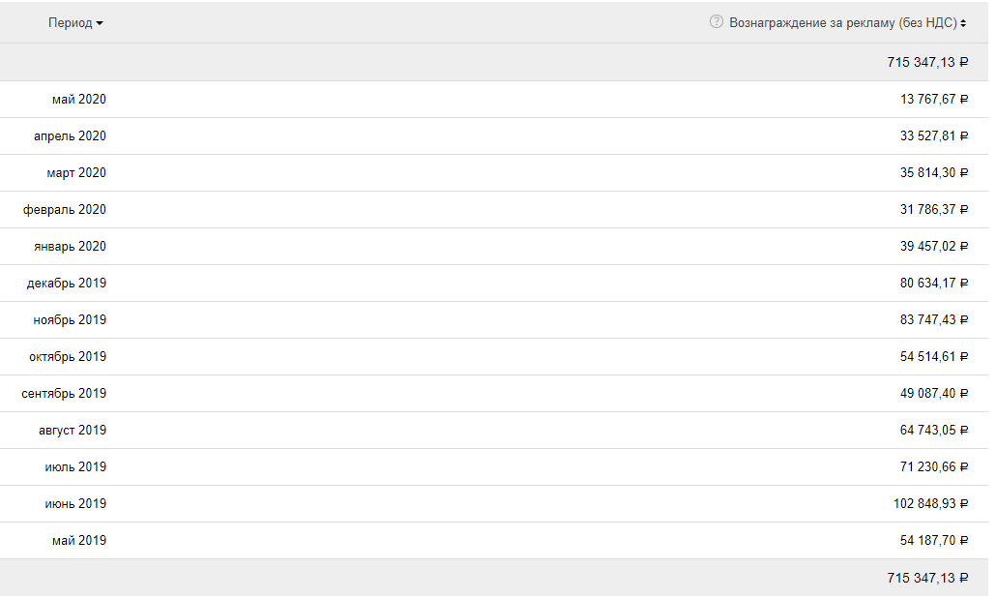Click the февраль 2020 row label

tap(64, 210)
